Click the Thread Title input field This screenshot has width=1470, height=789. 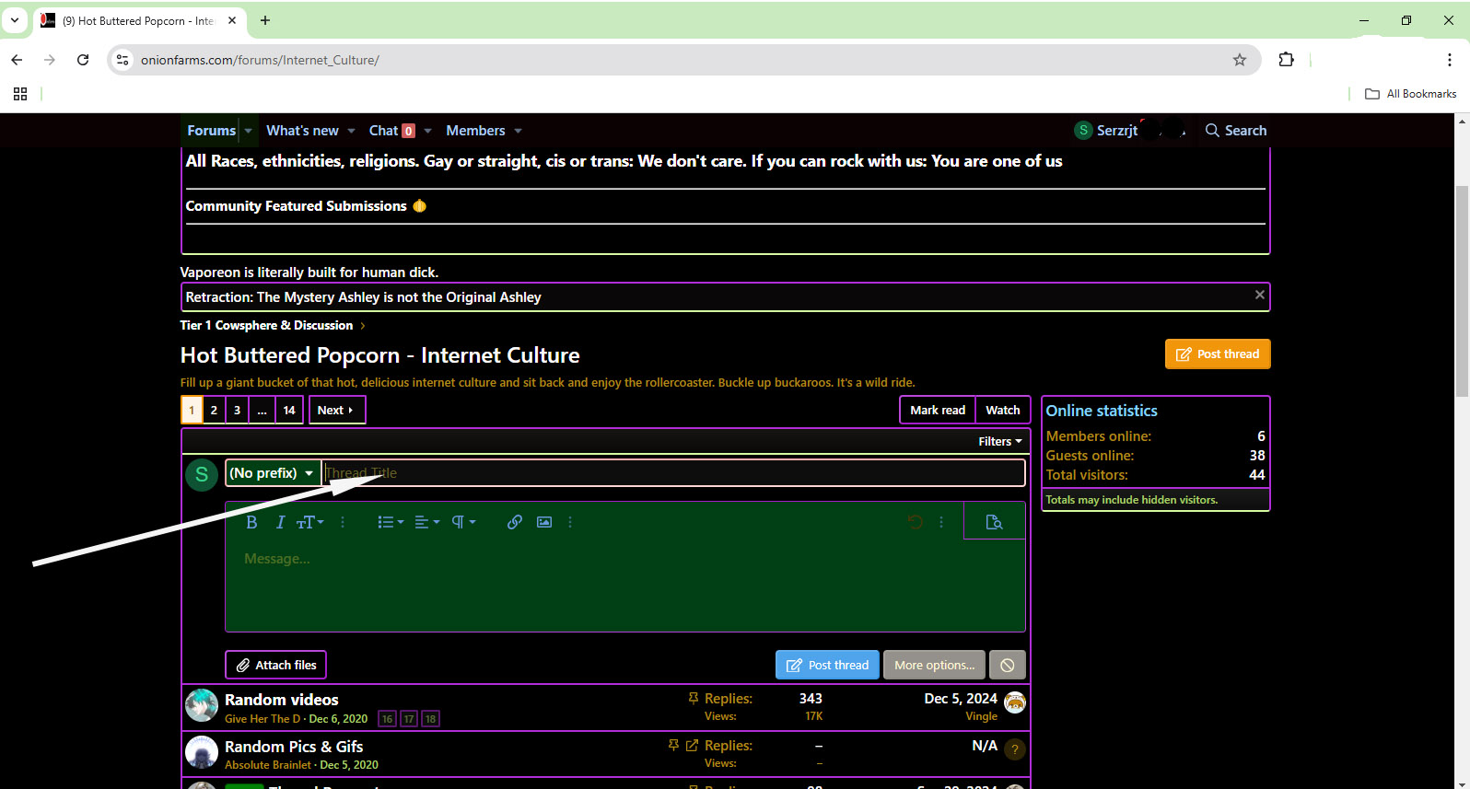coord(673,473)
